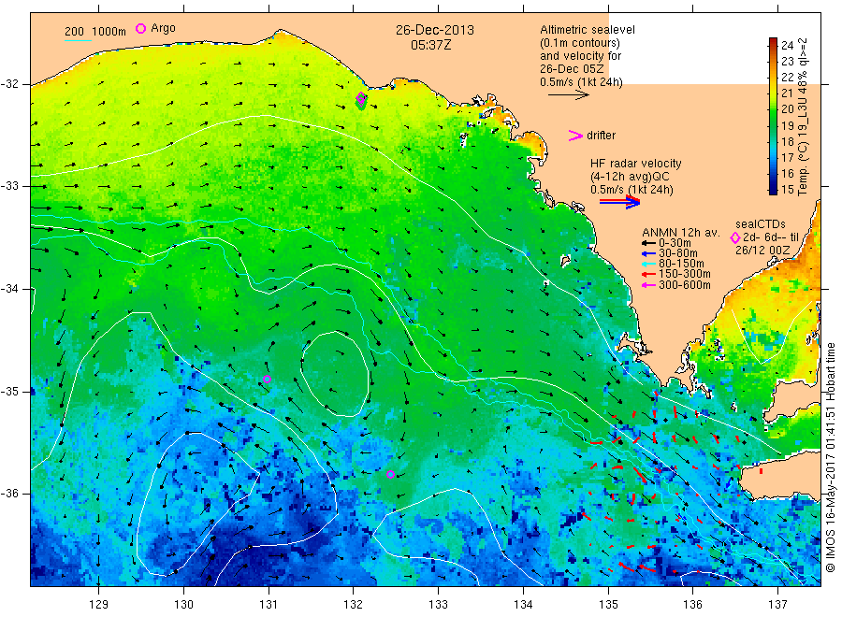Click the cyan 80-150m ANMN arrow
Image resolution: width=842 pixels, height=617 pixels.
coord(649,264)
